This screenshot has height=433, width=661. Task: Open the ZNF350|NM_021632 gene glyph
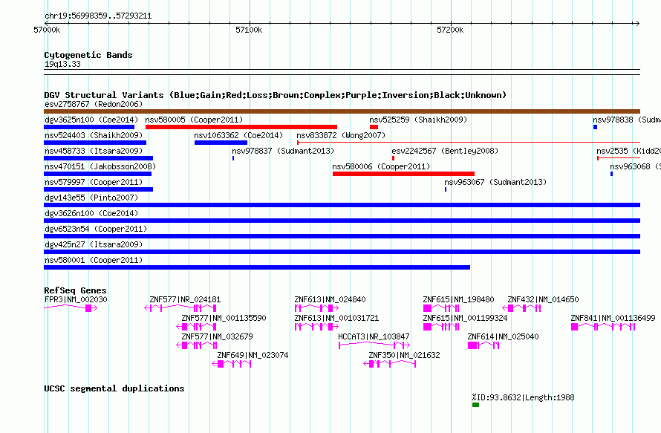(x=389, y=364)
